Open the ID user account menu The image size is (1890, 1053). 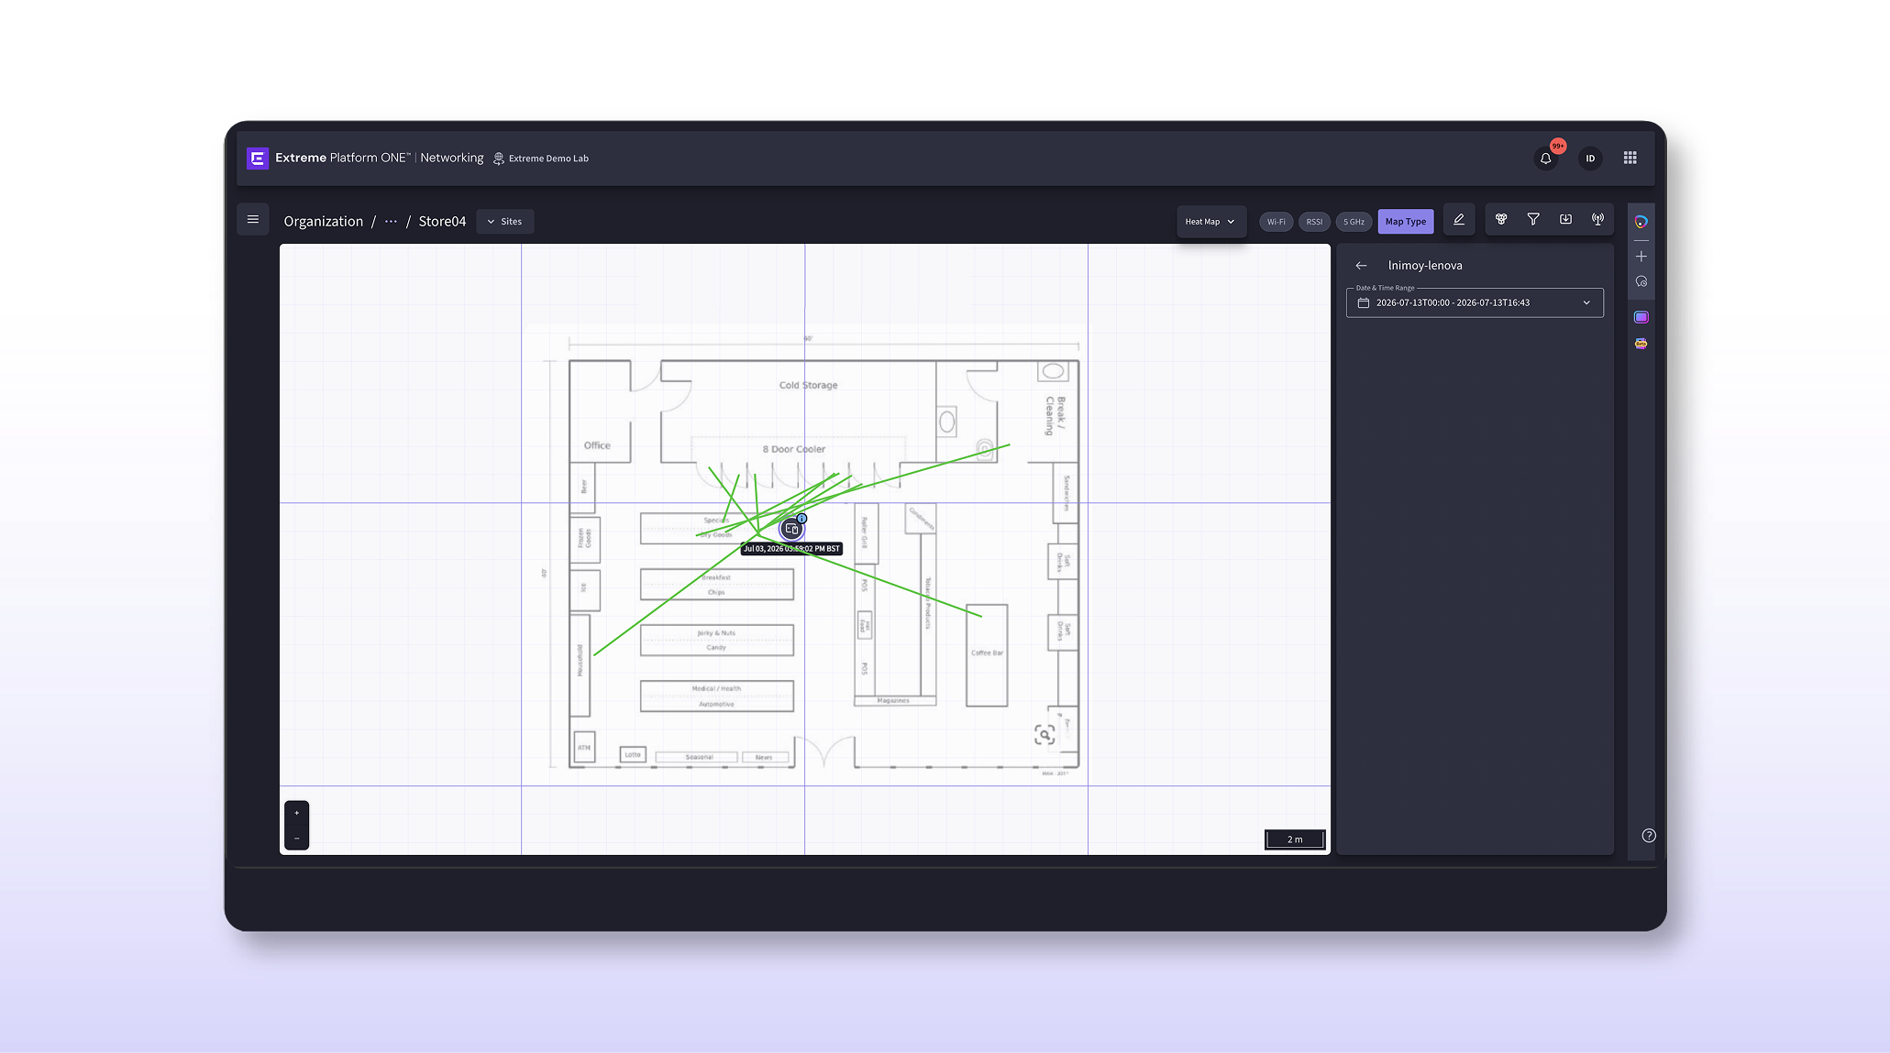(x=1590, y=159)
